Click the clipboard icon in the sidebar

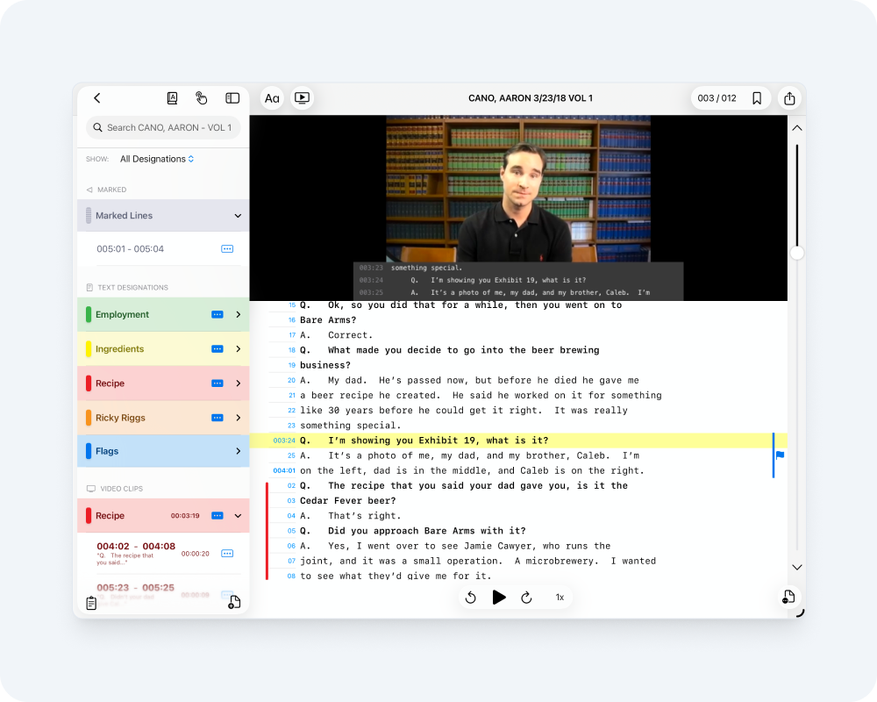pyautogui.click(x=91, y=603)
